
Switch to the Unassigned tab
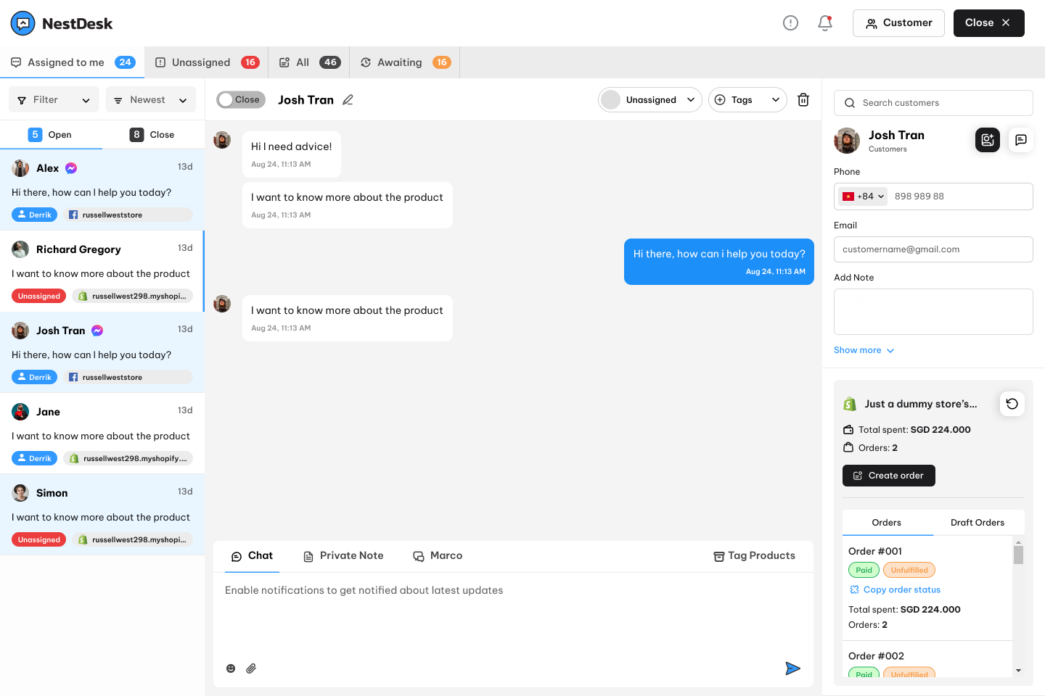coord(207,62)
